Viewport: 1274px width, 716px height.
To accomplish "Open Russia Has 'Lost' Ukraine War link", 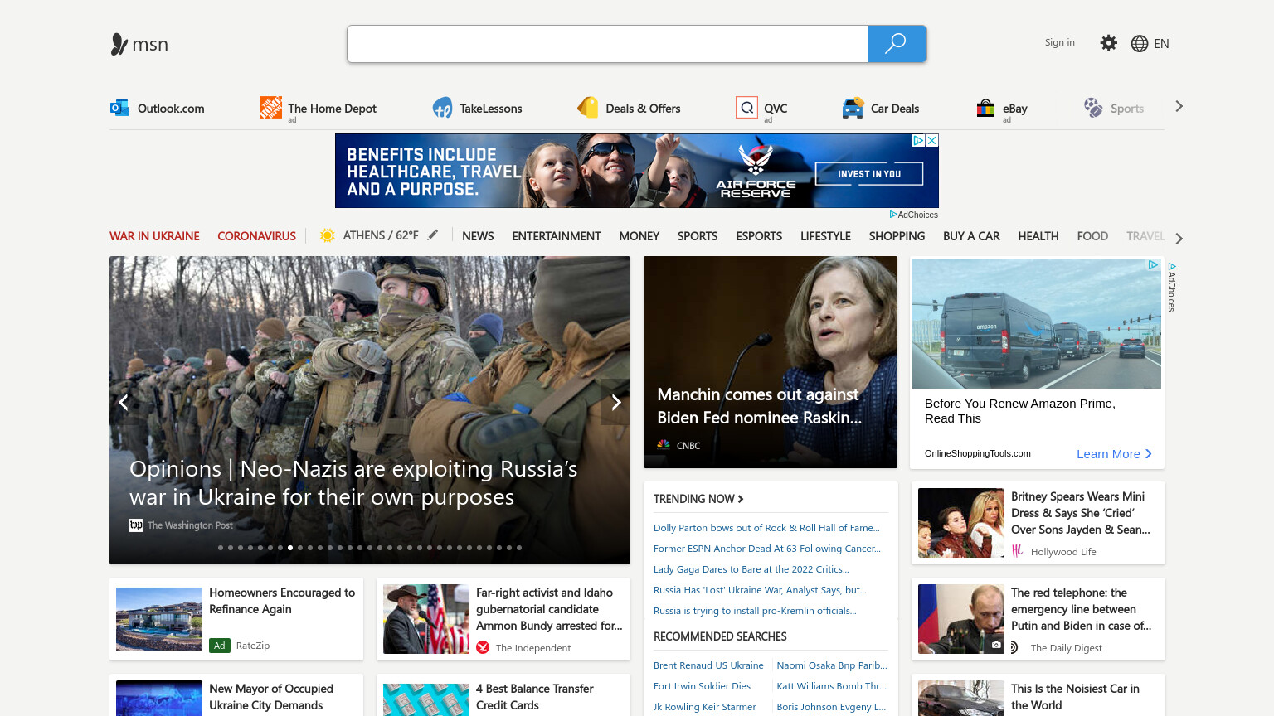I will tap(760, 590).
